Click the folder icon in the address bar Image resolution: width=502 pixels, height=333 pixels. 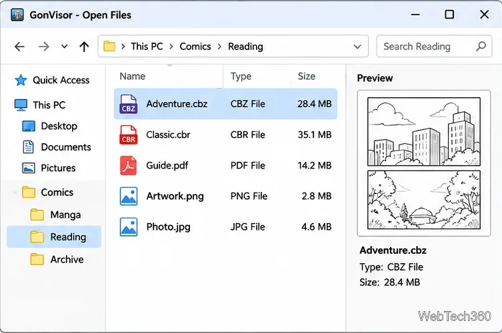coord(109,47)
